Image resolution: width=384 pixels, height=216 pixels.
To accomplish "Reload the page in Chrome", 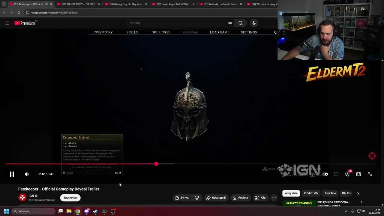I will (19, 13).
